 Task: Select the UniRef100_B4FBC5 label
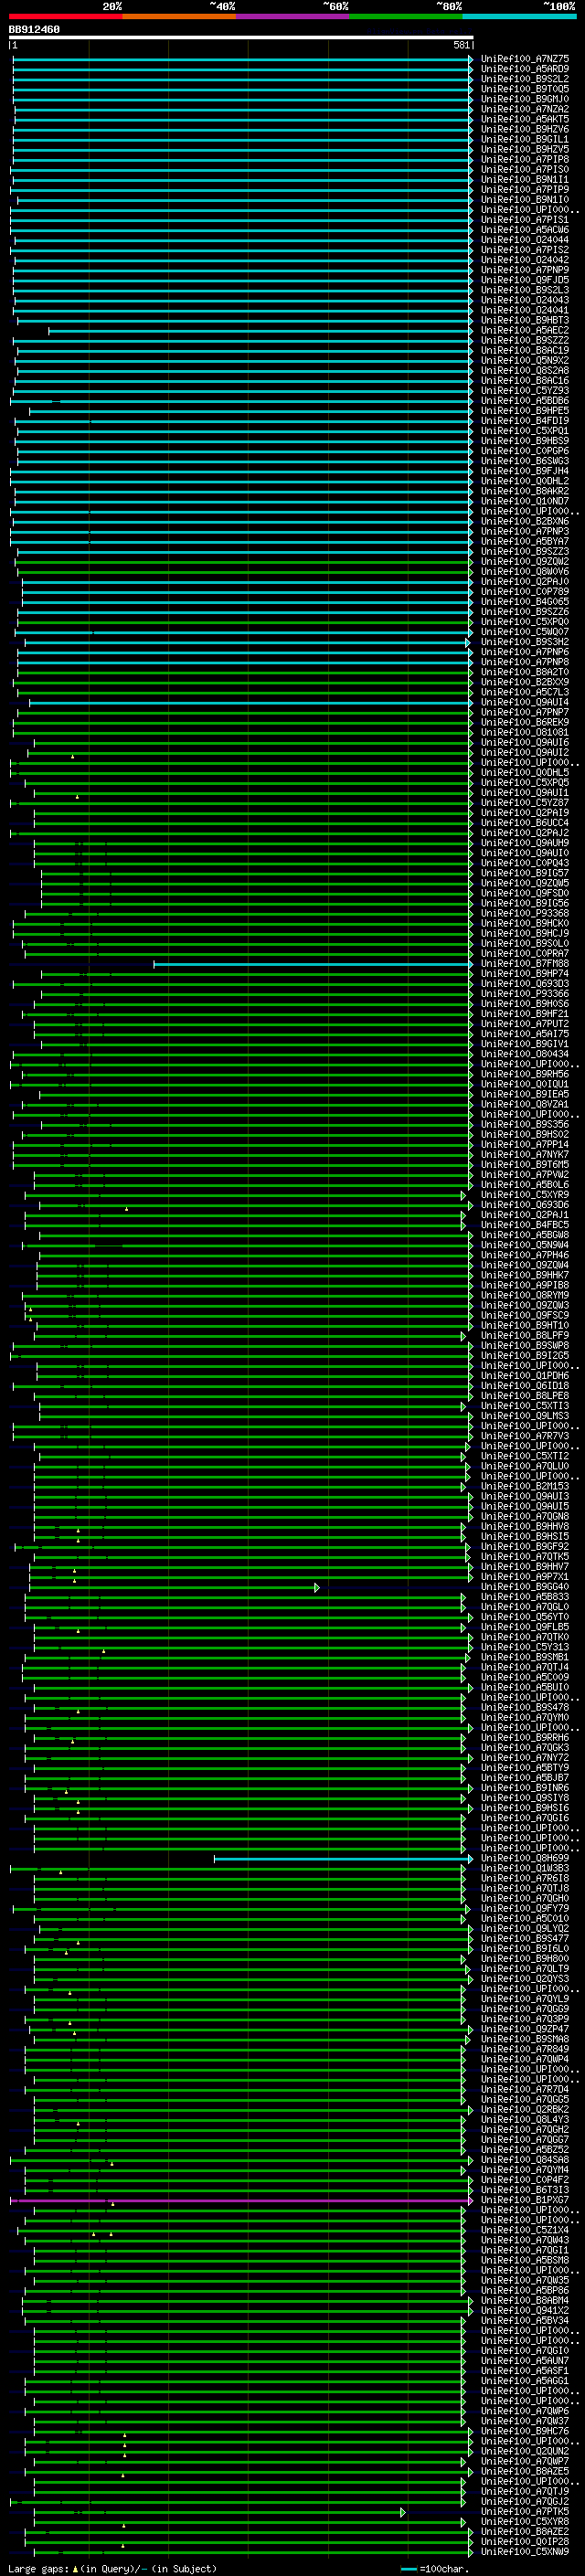(x=525, y=1225)
